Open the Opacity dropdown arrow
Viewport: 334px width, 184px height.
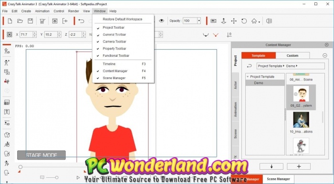pos(199,21)
